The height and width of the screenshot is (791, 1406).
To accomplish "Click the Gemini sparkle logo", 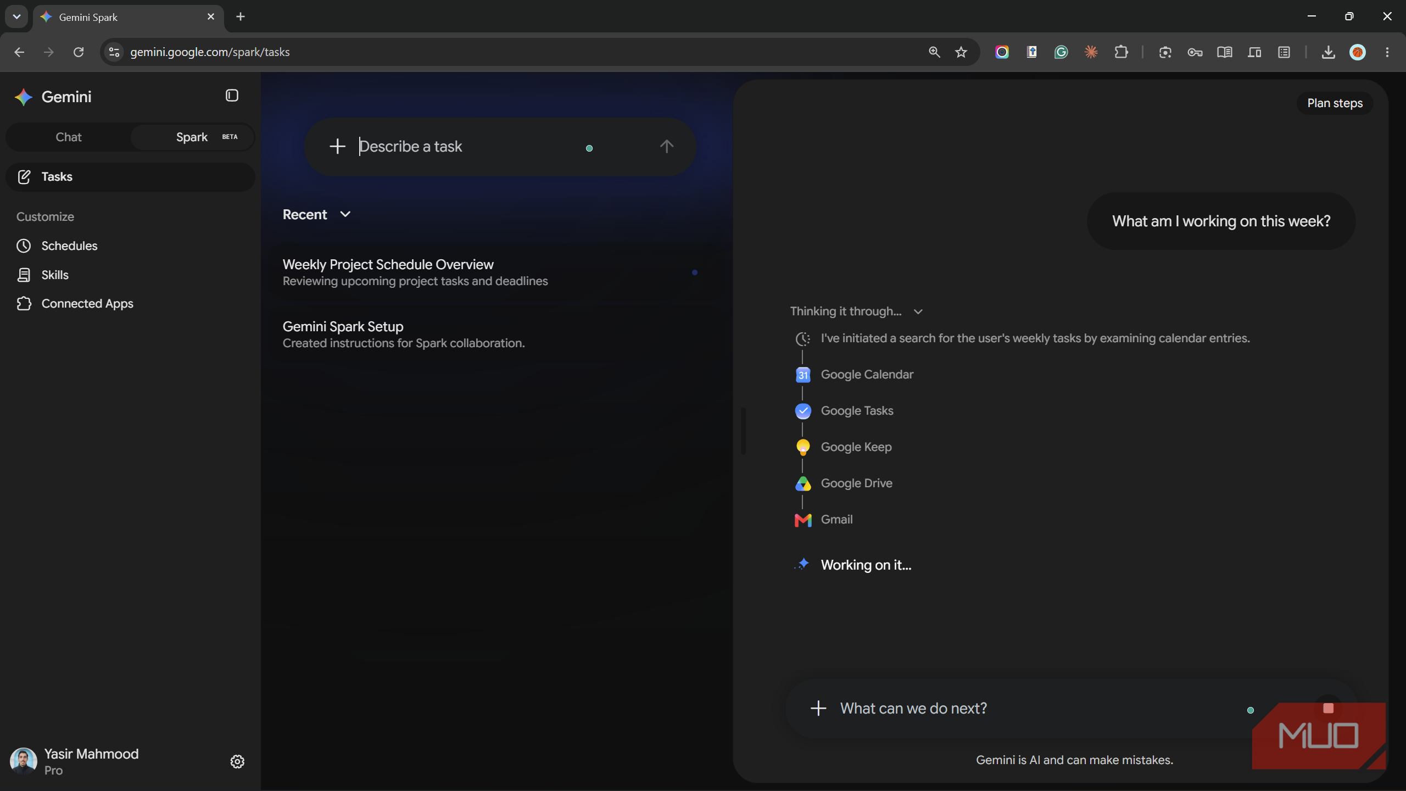I will pos(24,97).
